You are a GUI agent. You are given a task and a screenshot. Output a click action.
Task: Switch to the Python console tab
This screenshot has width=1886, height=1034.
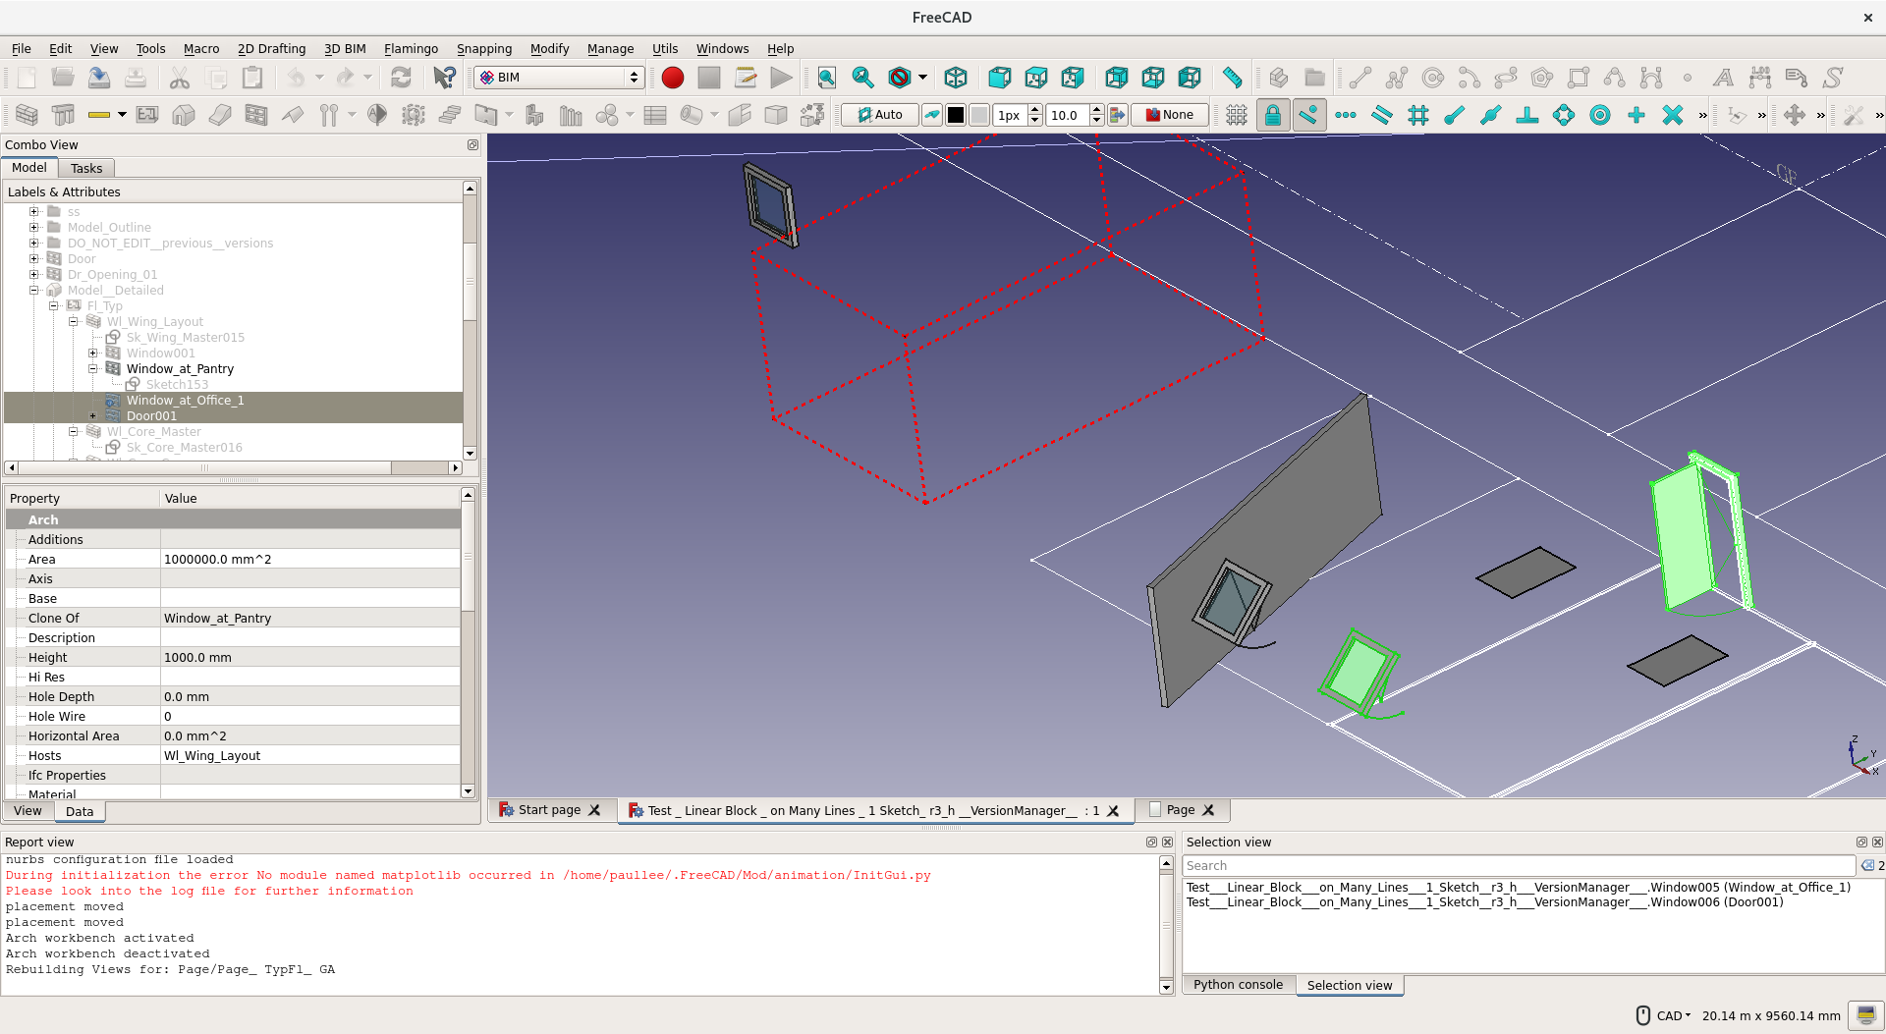point(1238,985)
